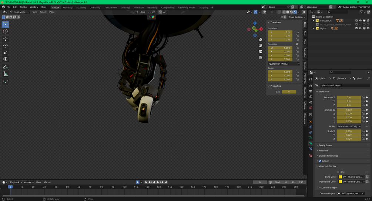This screenshot has width=372, height=201.
Task: Click the current frame number field
Action: click(260, 182)
